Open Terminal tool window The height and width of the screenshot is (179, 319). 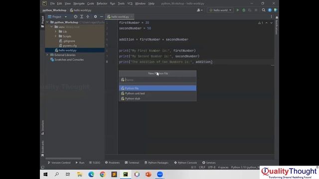point(132,163)
